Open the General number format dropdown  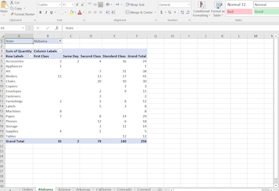[189, 5]
